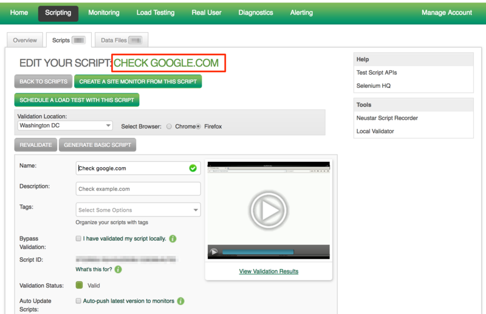
Task: Open info icon beside Auto-push latest version
Action: [x=180, y=301]
